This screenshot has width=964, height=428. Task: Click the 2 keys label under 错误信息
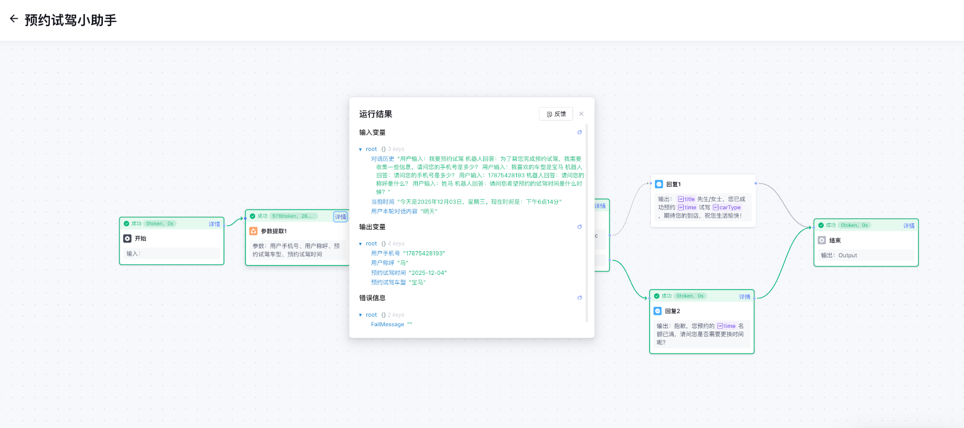(396, 315)
